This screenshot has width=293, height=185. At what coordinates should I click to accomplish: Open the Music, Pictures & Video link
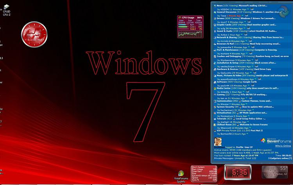tap(229, 76)
